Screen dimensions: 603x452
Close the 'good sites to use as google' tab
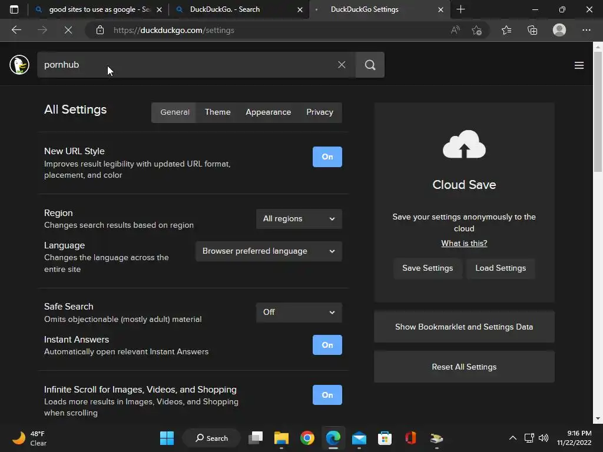point(159,9)
